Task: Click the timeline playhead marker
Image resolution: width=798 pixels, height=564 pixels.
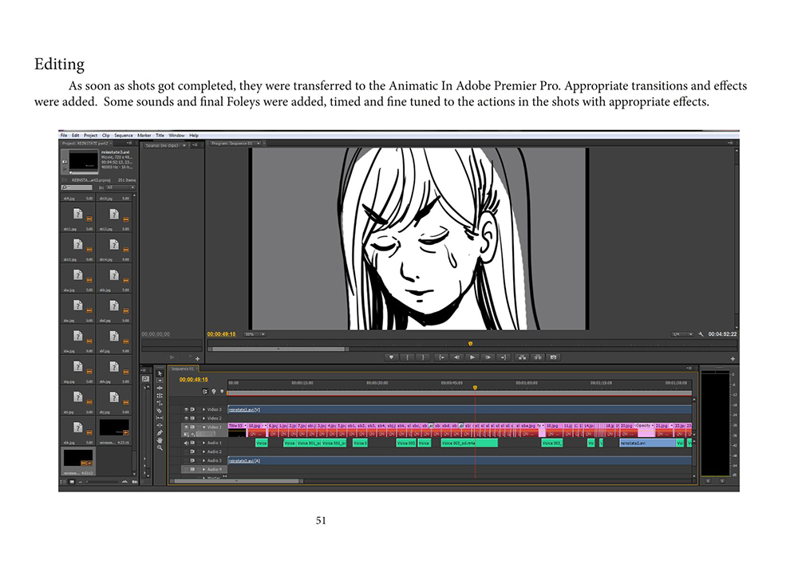Action: pyautogui.click(x=475, y=388)
